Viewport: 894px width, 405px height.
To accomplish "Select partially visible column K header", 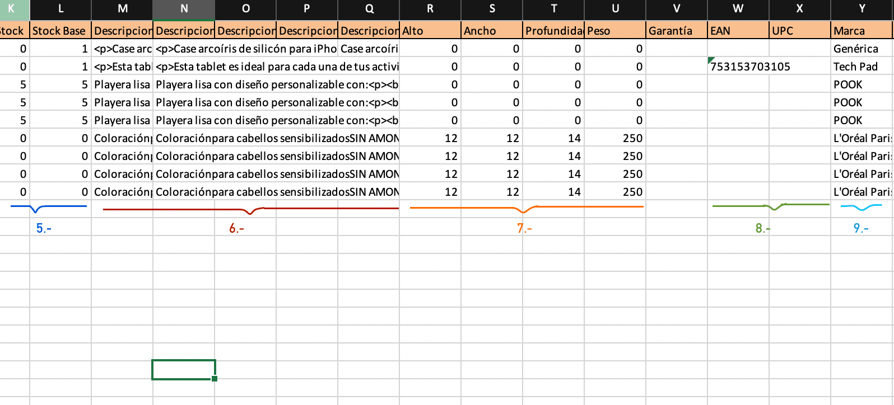I will click(15, 9).
